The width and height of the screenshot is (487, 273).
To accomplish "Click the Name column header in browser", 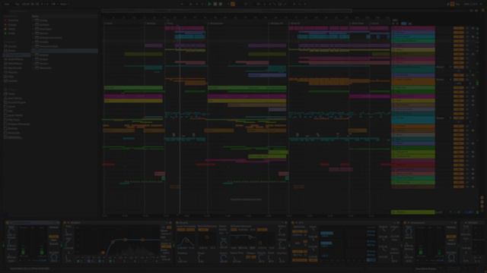I will (36, 16).
